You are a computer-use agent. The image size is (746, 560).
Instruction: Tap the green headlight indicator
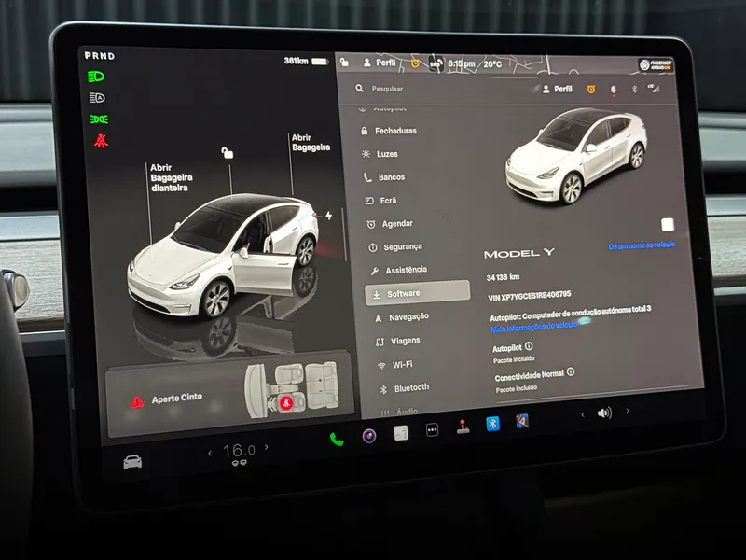click(x=96, y=77)
